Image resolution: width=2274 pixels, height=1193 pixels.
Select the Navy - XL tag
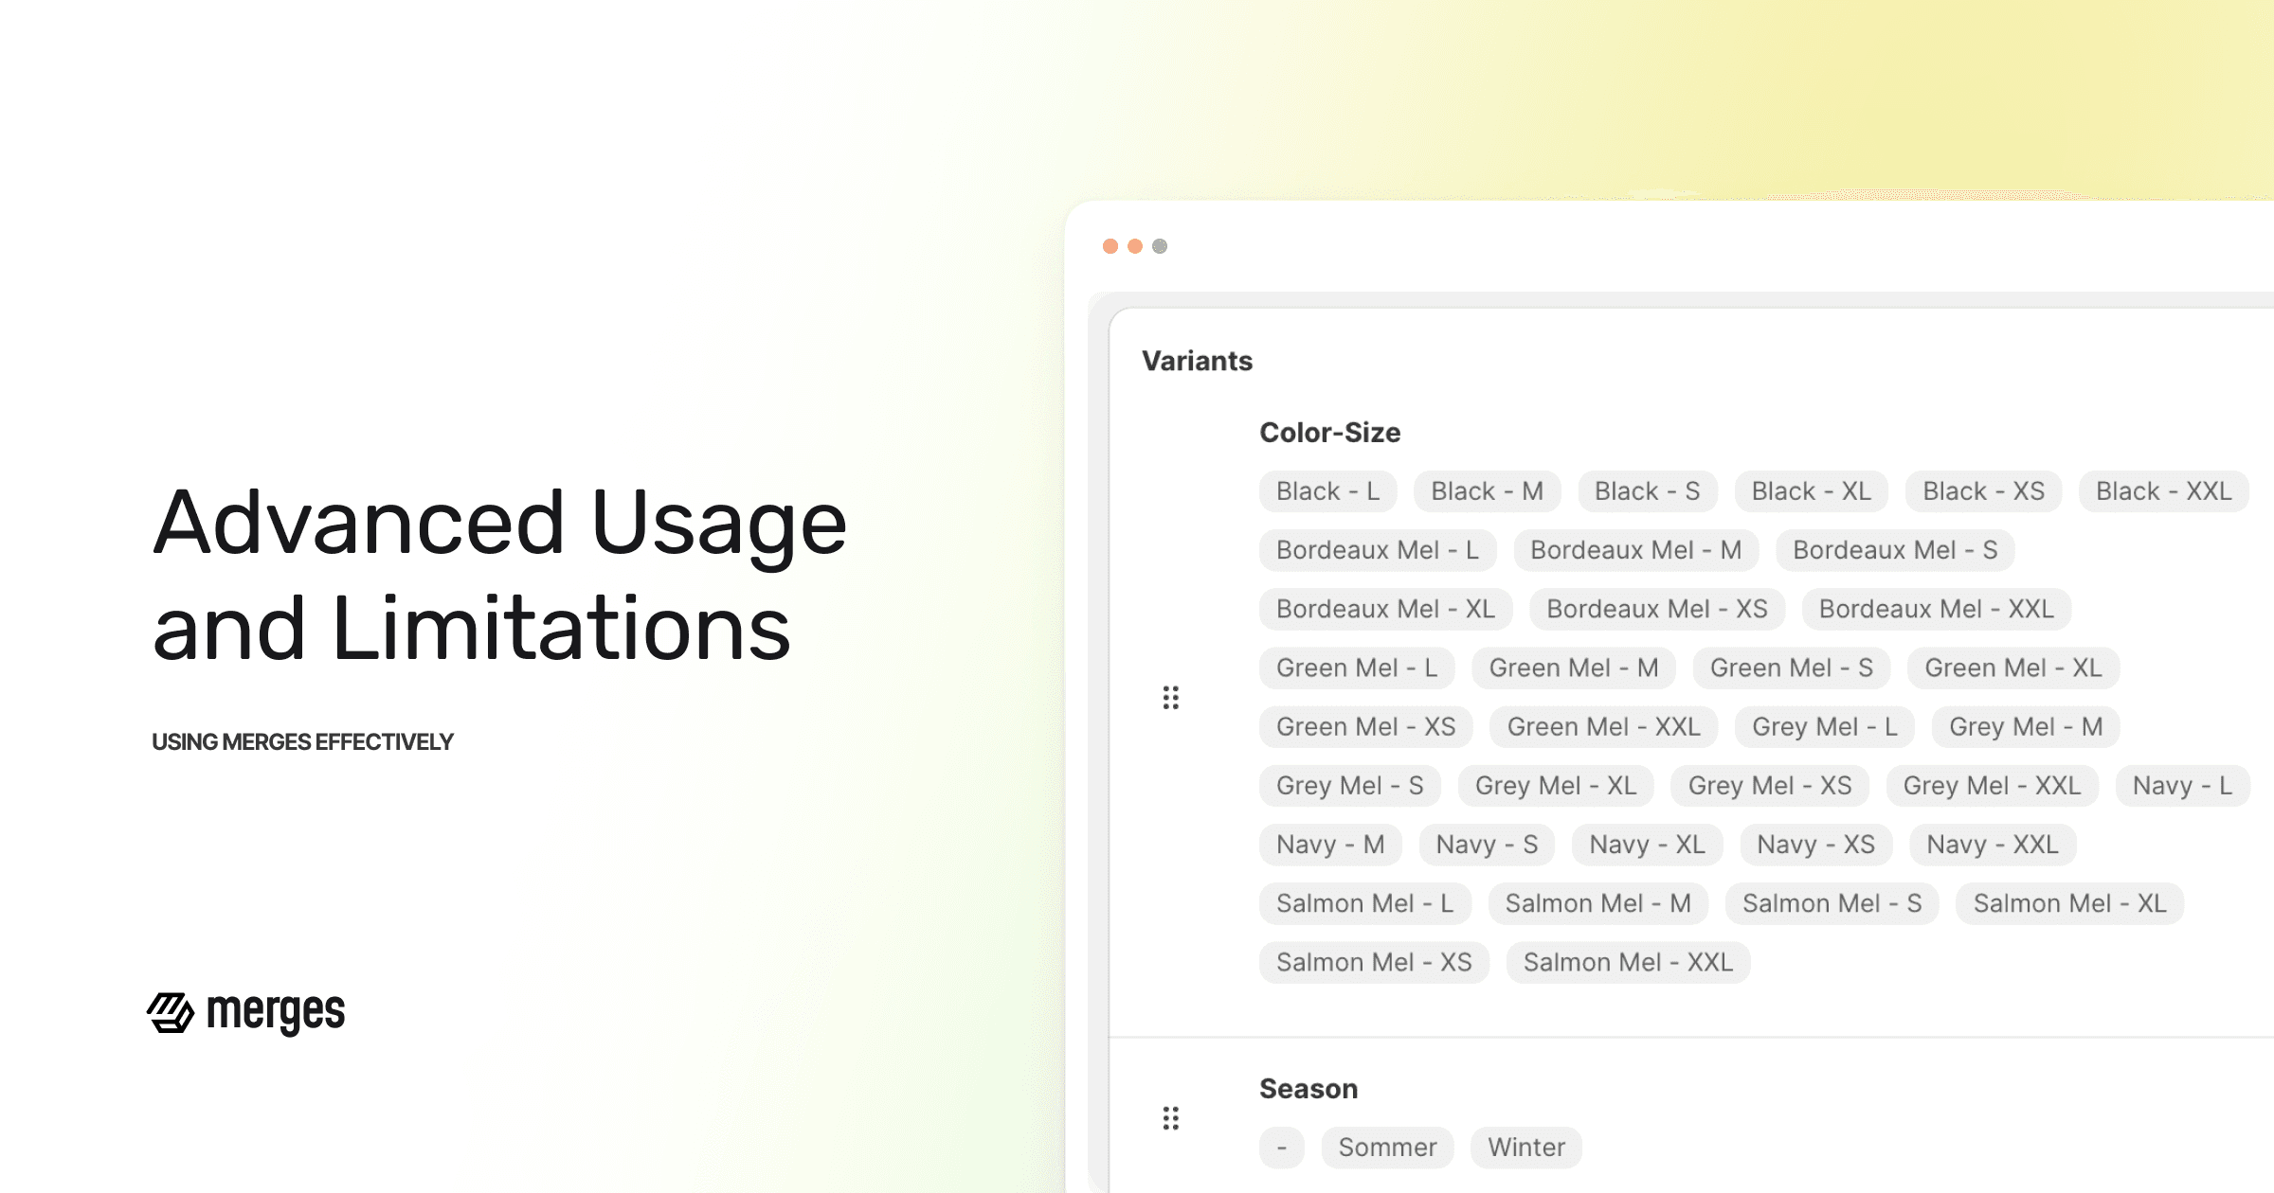coord(1647,844)
